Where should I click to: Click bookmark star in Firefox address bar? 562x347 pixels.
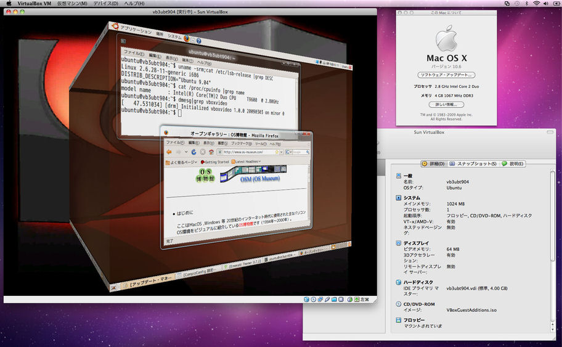[277, 152]
